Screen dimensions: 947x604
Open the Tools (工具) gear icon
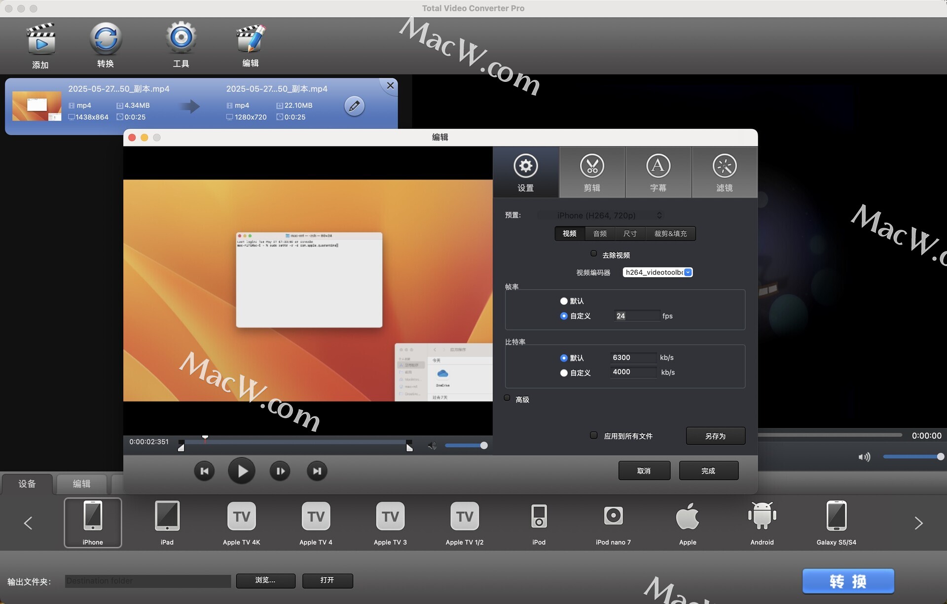click(x=181, y=37)
